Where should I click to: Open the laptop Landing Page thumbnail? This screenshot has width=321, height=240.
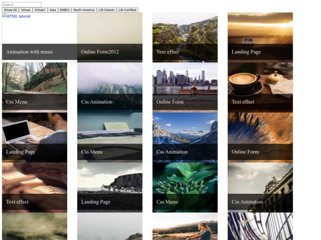[34, 137]
